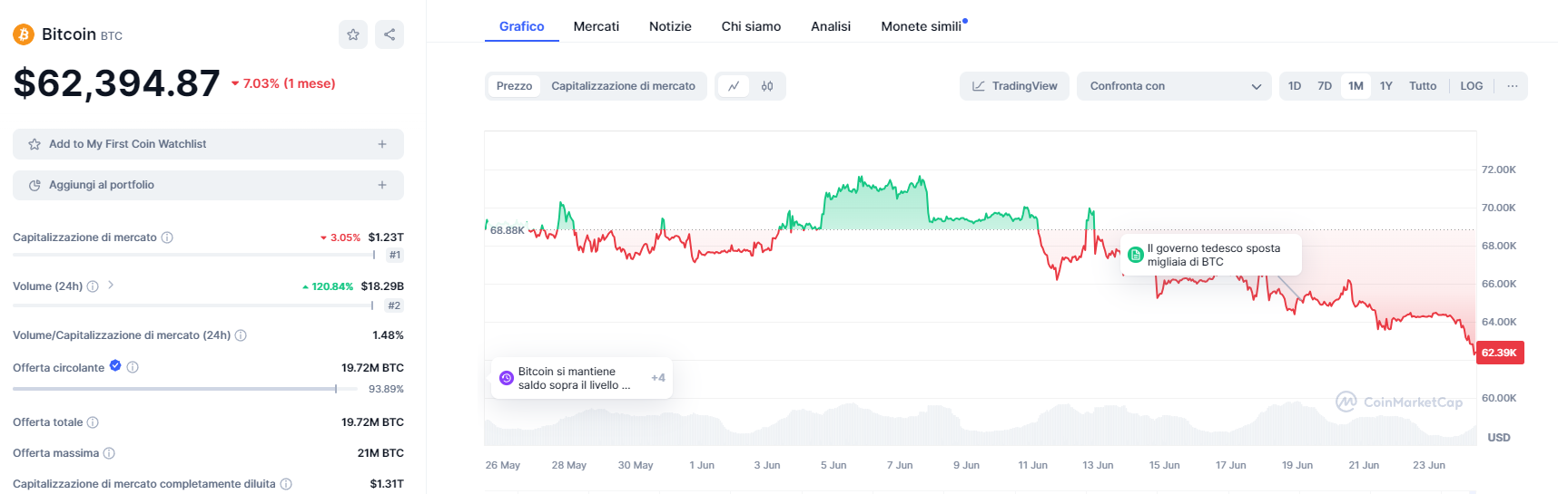Open the Notizie tab

click(670, 26)
